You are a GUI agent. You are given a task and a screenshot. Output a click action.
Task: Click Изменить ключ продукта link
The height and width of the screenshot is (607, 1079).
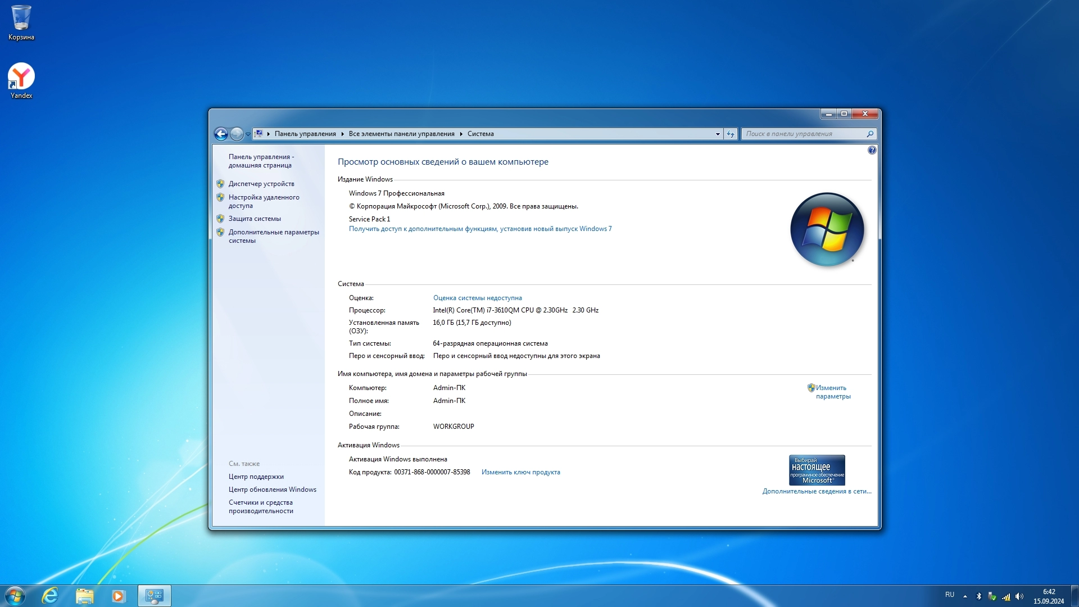click(520, 472)
